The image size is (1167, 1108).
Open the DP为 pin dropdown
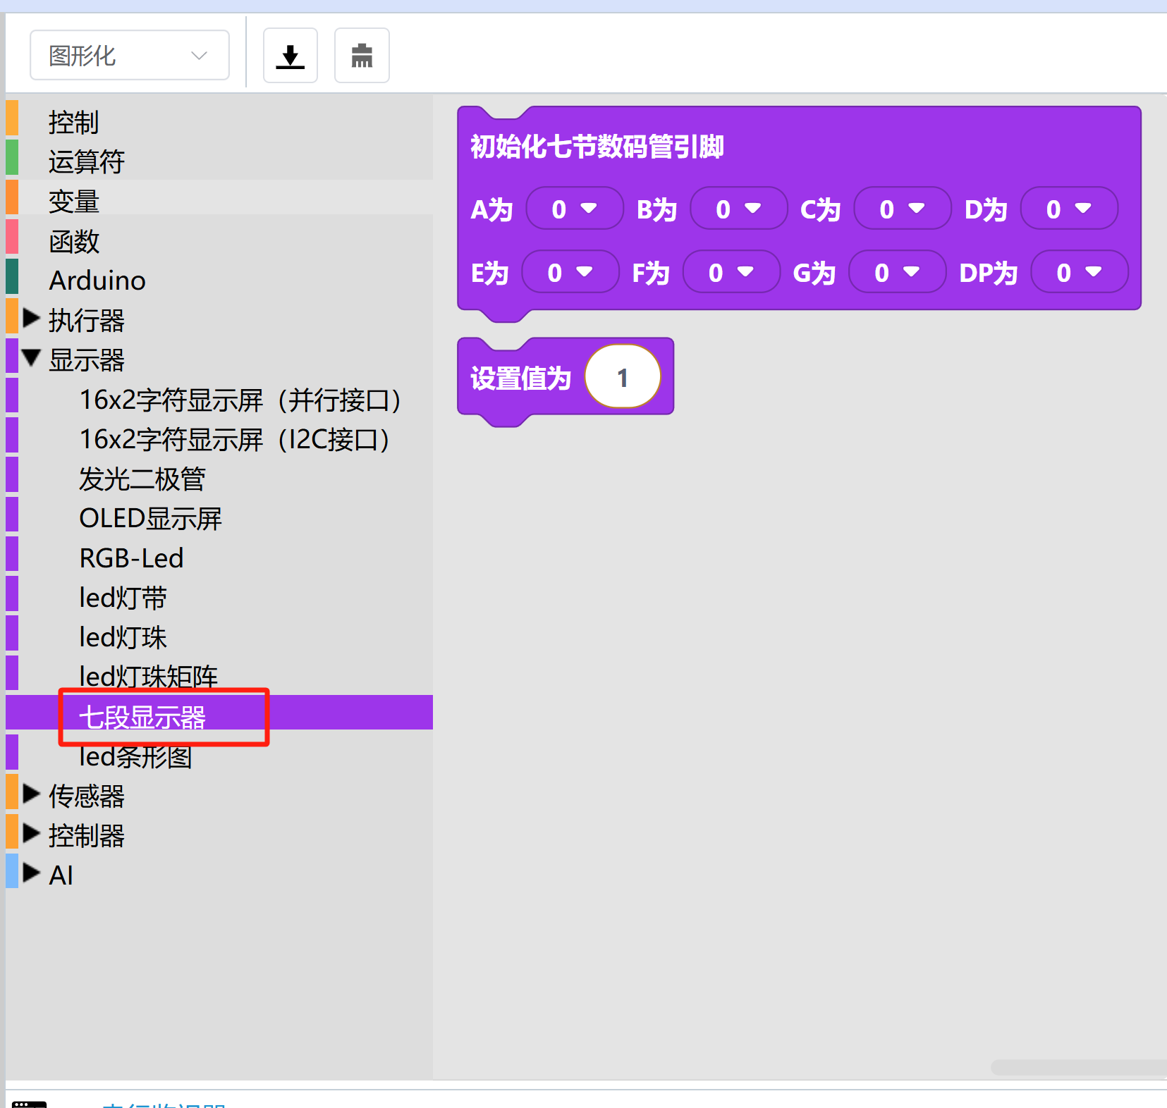(x=1079, y=272)
